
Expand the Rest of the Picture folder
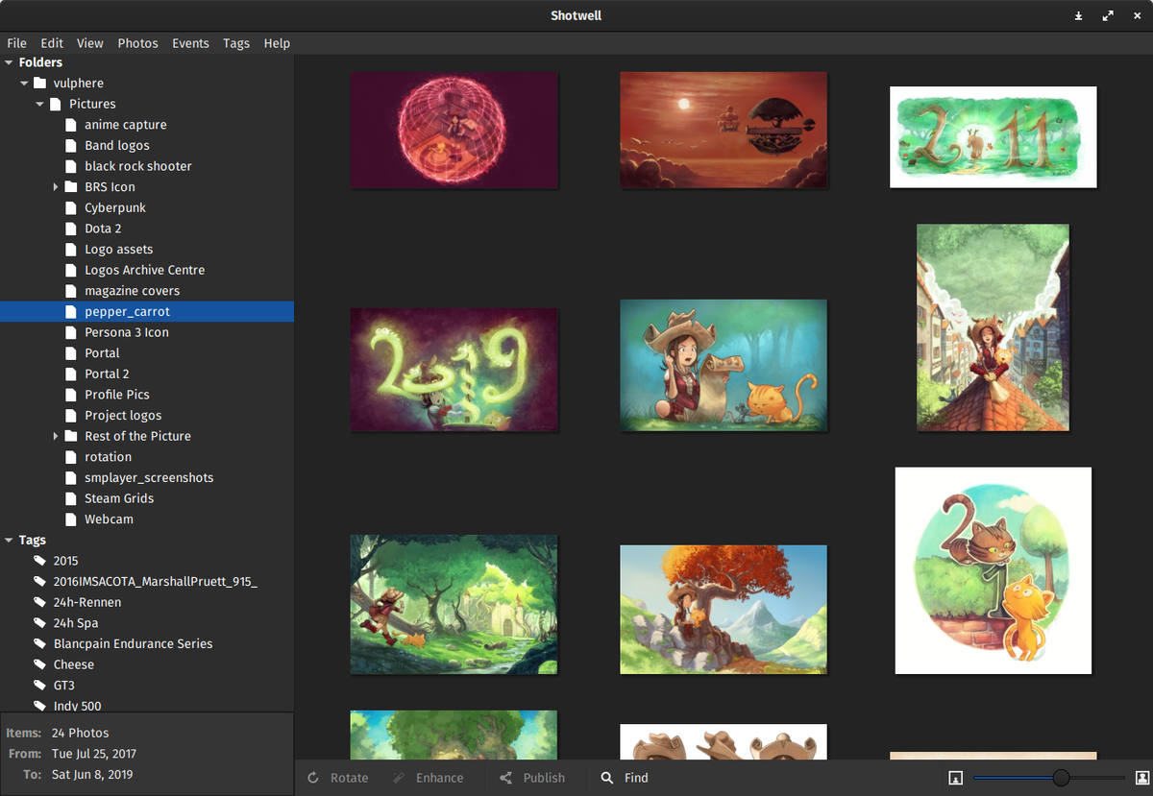coord(56,436)
